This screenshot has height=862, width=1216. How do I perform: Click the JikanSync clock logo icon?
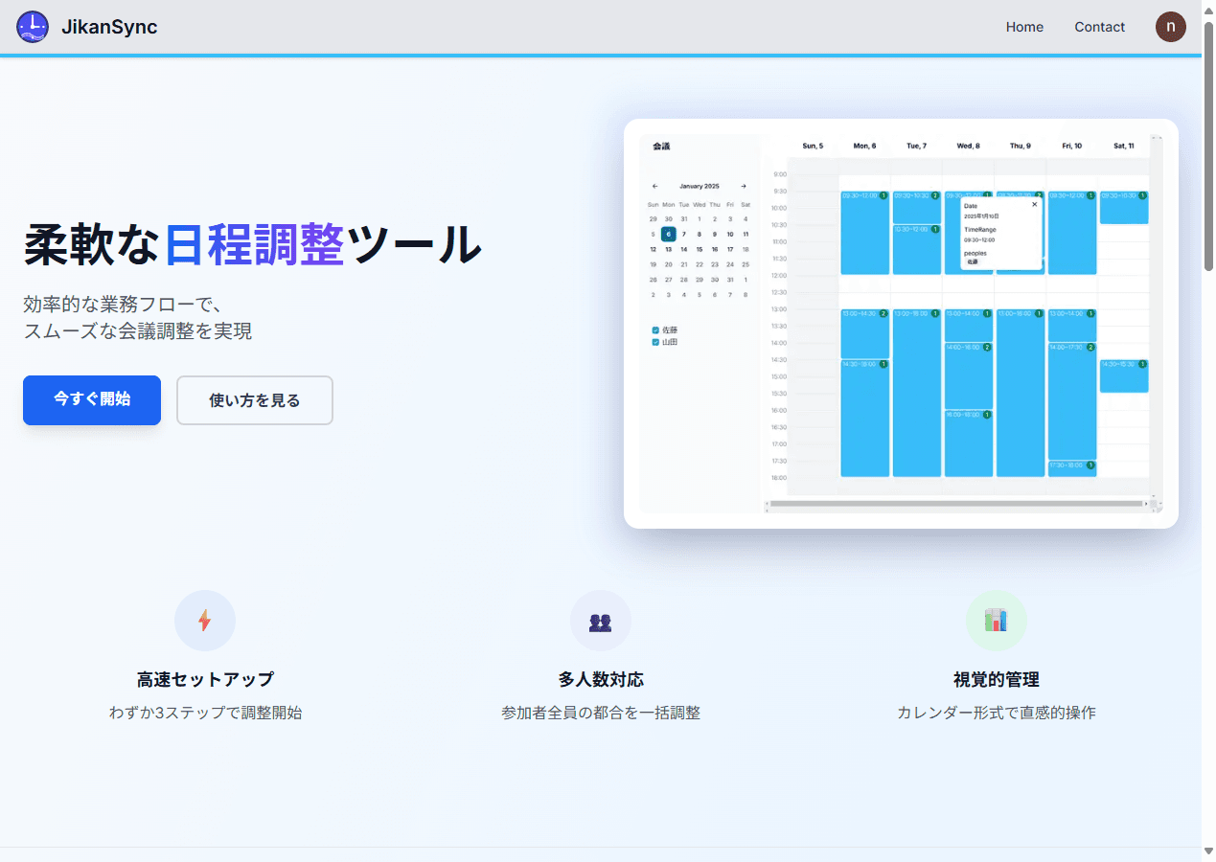(33, 27)
